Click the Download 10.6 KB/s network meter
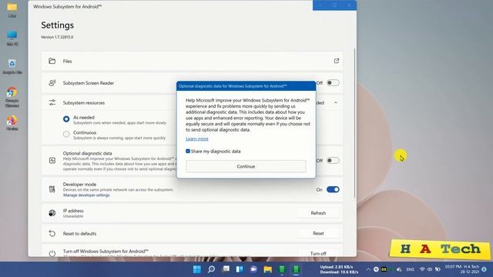 (x=339, y=272)
